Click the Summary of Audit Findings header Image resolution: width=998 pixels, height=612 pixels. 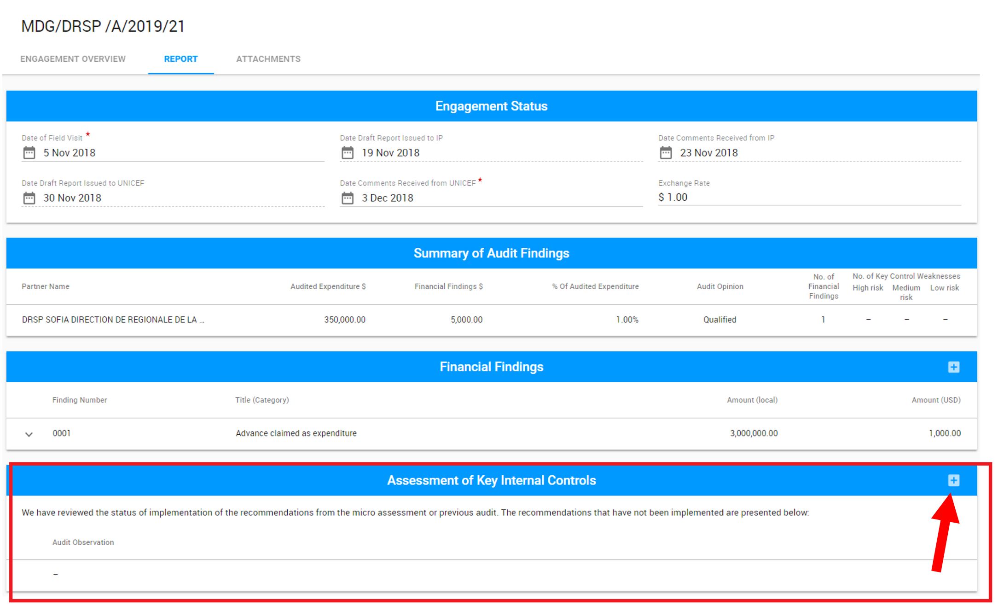[x=492, y=253]
